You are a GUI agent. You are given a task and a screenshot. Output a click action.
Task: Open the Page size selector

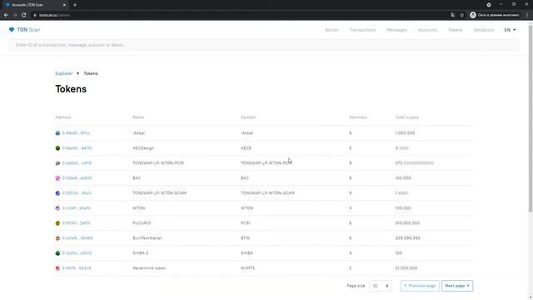click(381, 286)
